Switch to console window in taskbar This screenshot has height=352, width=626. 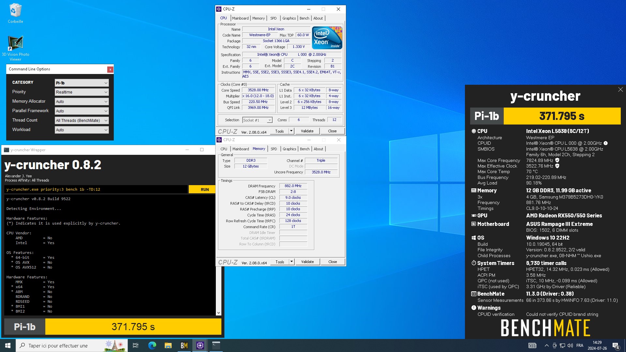click(216, 345)
